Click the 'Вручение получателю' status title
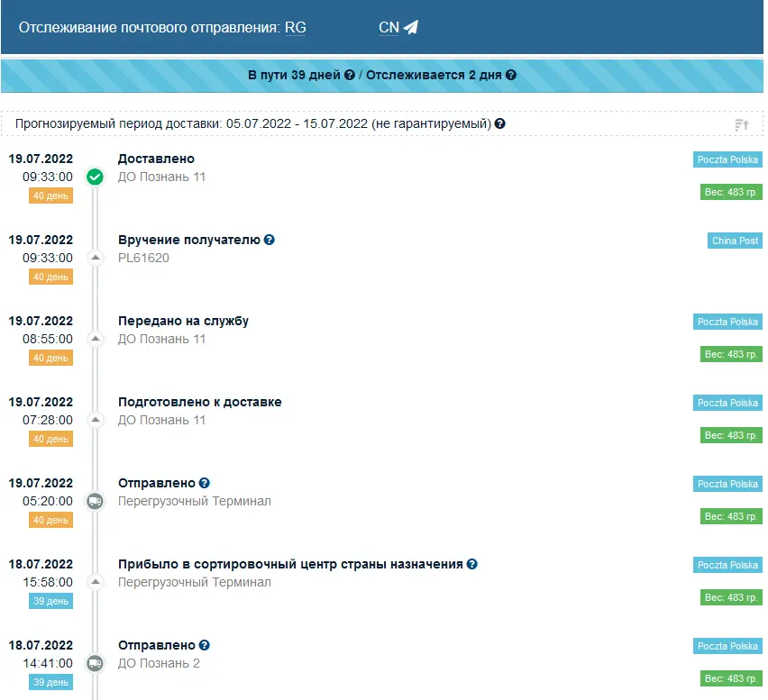Viewport: 768px width, 700px height. click(189, 240)
